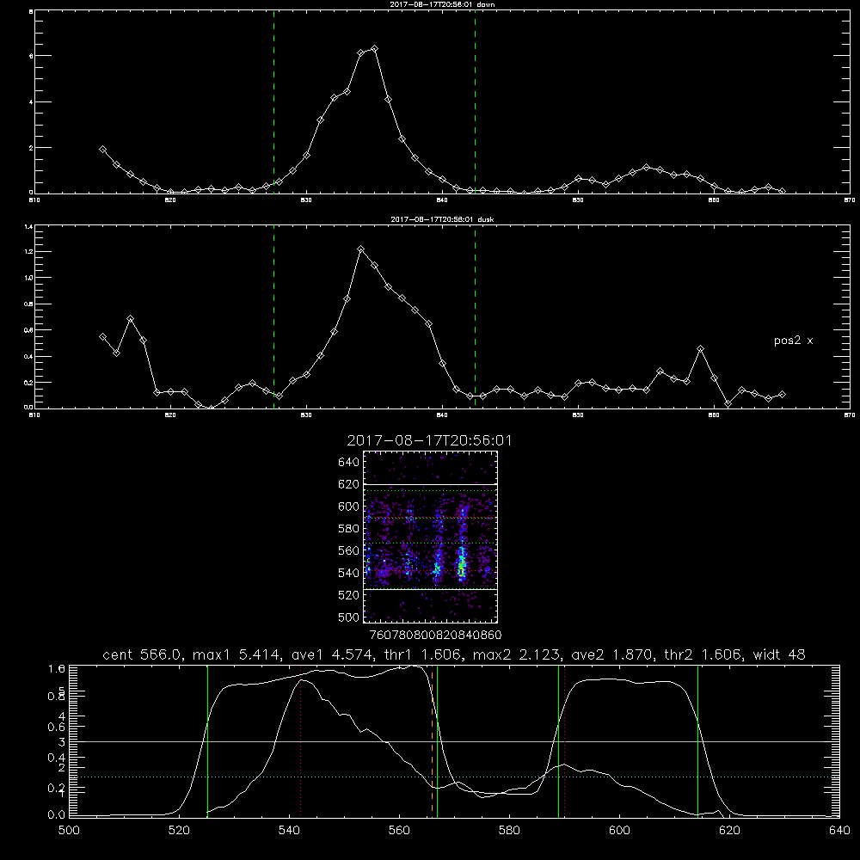Viewport: 860px width, 860px height.
Task: Click the '620' x-axis label of bottom plot
Action: (729, 831)
